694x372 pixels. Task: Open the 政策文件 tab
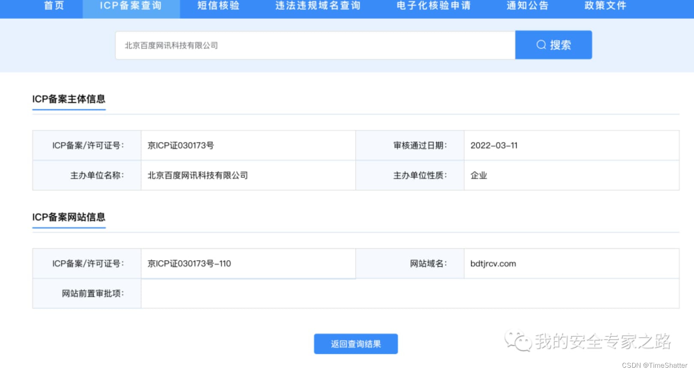pyautogui.click(x=605, y=6)
